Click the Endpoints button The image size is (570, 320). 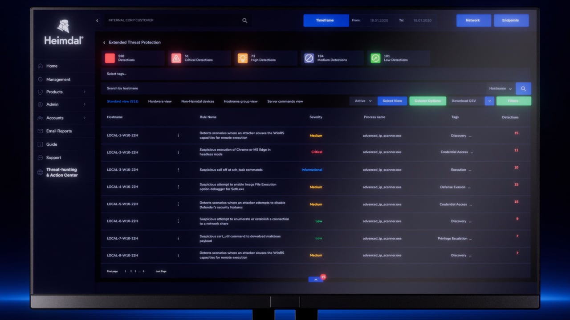point(511,20)
